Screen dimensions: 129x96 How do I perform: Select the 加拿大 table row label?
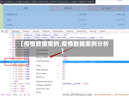coord(10,25)
